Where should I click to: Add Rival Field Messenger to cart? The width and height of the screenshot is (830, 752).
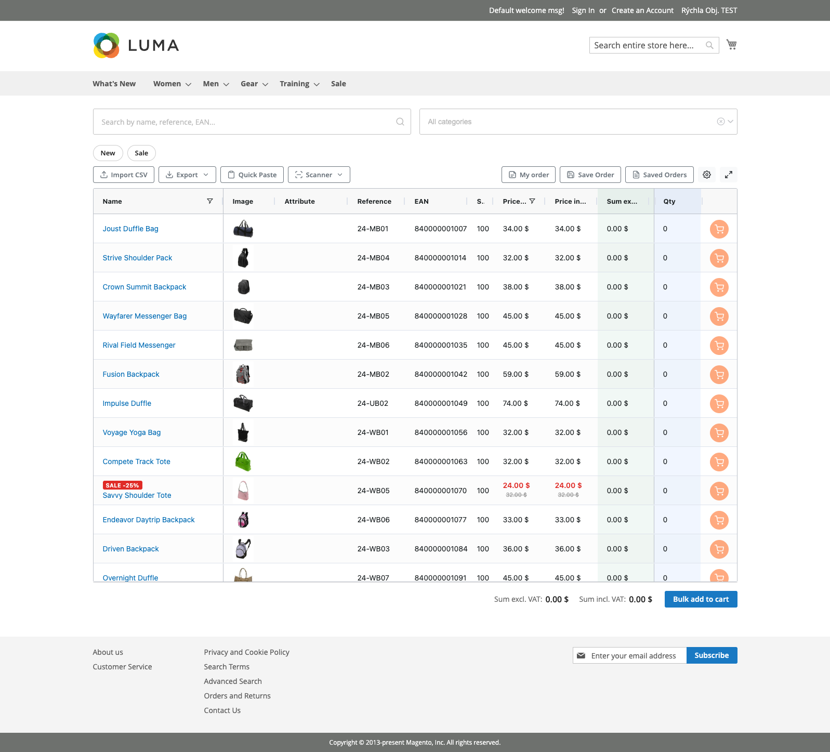[x=719, y=345]
